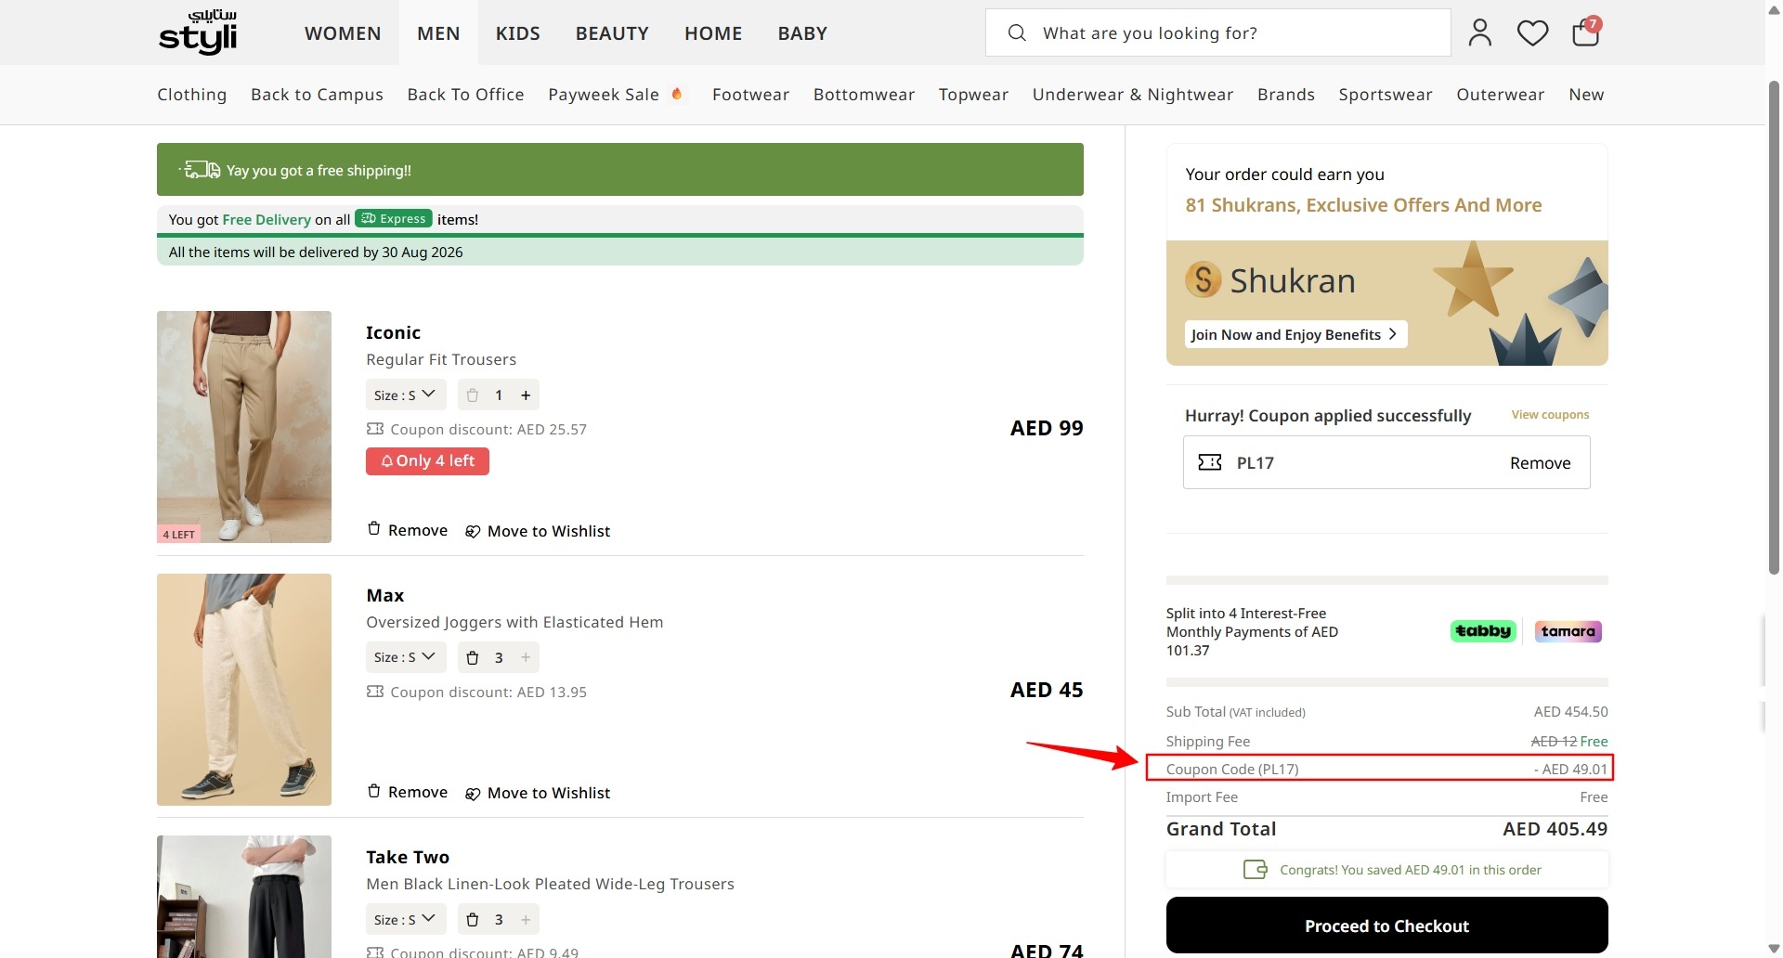Click the Shukran coin logo
Viewport: 1783px width, 958px height.
click(1203, 279)
